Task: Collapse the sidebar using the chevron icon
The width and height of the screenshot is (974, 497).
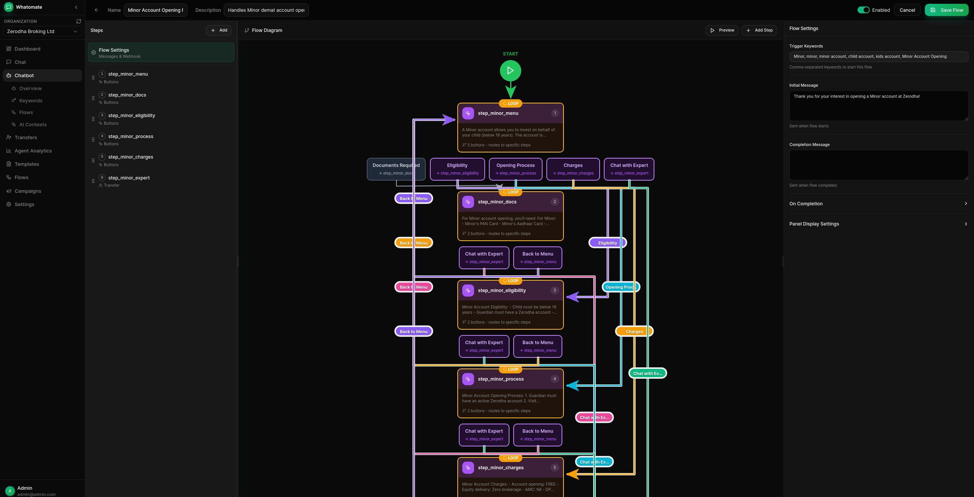Action: [x=76, y=7]
